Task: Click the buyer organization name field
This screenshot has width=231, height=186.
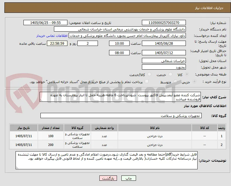Action: pos(120,29)
